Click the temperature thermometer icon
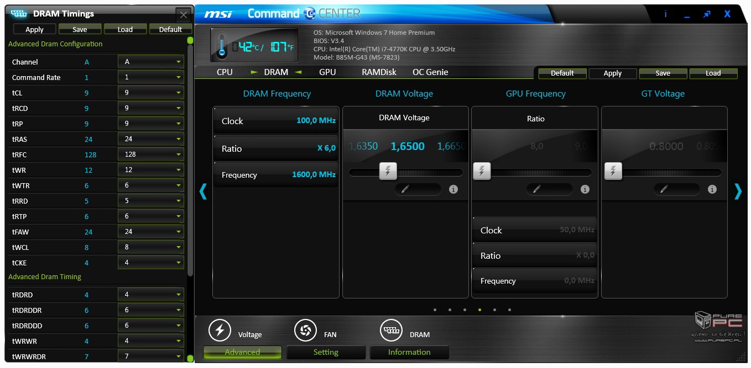The height and width of the screenshot is (368, 751). 222,46
